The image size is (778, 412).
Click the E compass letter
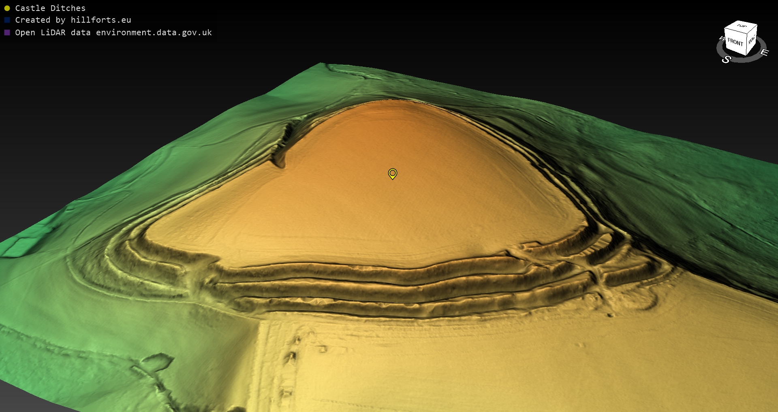click(x=764, y=52)
